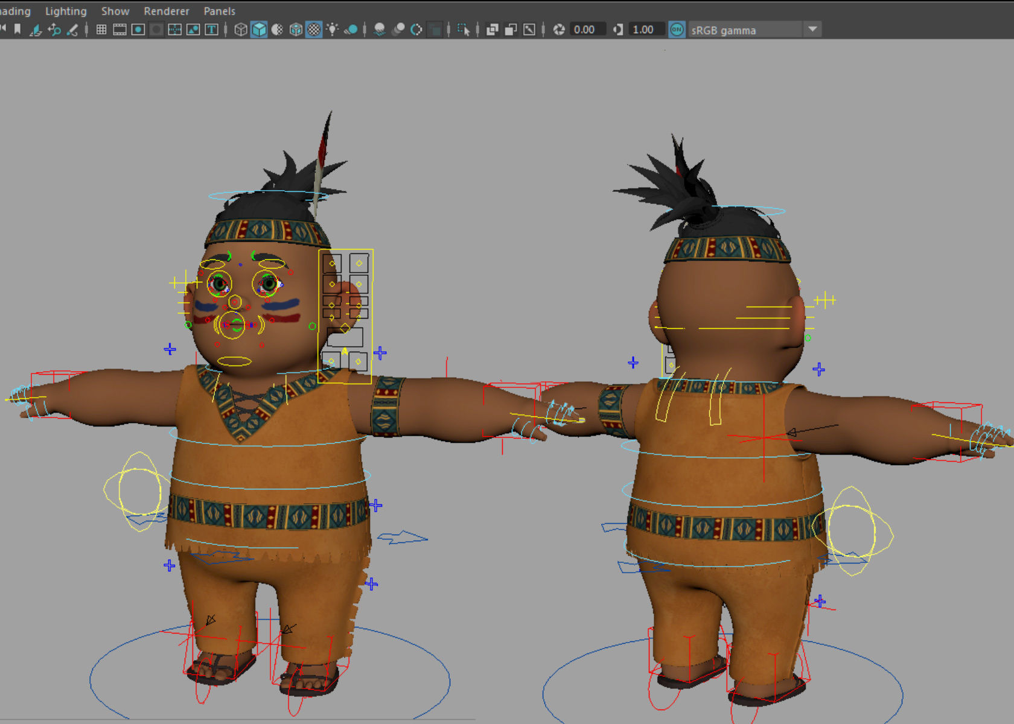The image size is (1014, 724).
Task: Open the Panels menu
Action: point(219,11)
